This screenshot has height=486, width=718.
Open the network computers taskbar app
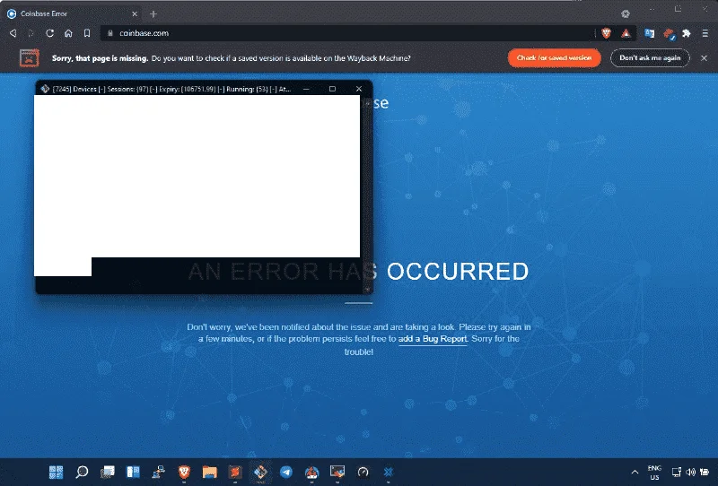159,472
